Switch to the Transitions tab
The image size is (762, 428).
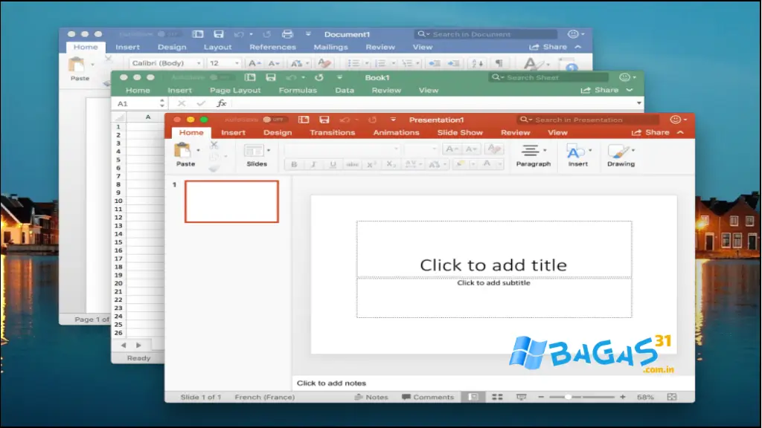tap(332, 132)
